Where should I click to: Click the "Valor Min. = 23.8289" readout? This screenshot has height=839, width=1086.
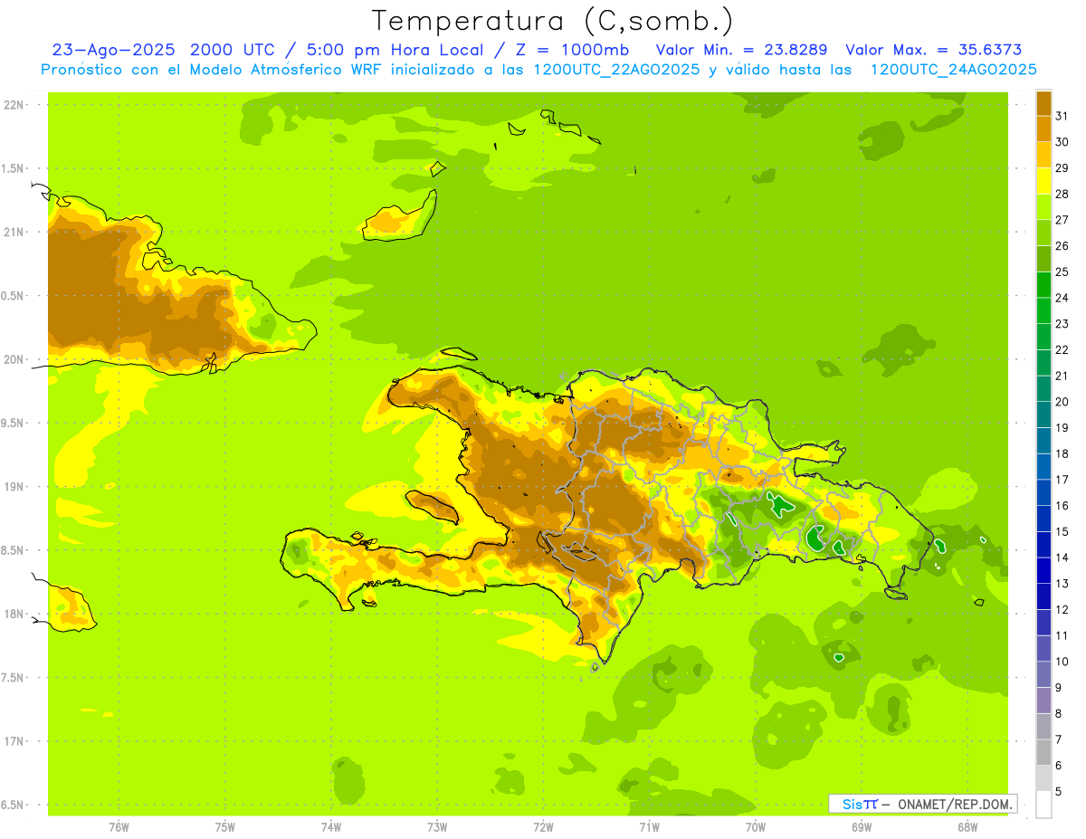(x=741, y=50)
